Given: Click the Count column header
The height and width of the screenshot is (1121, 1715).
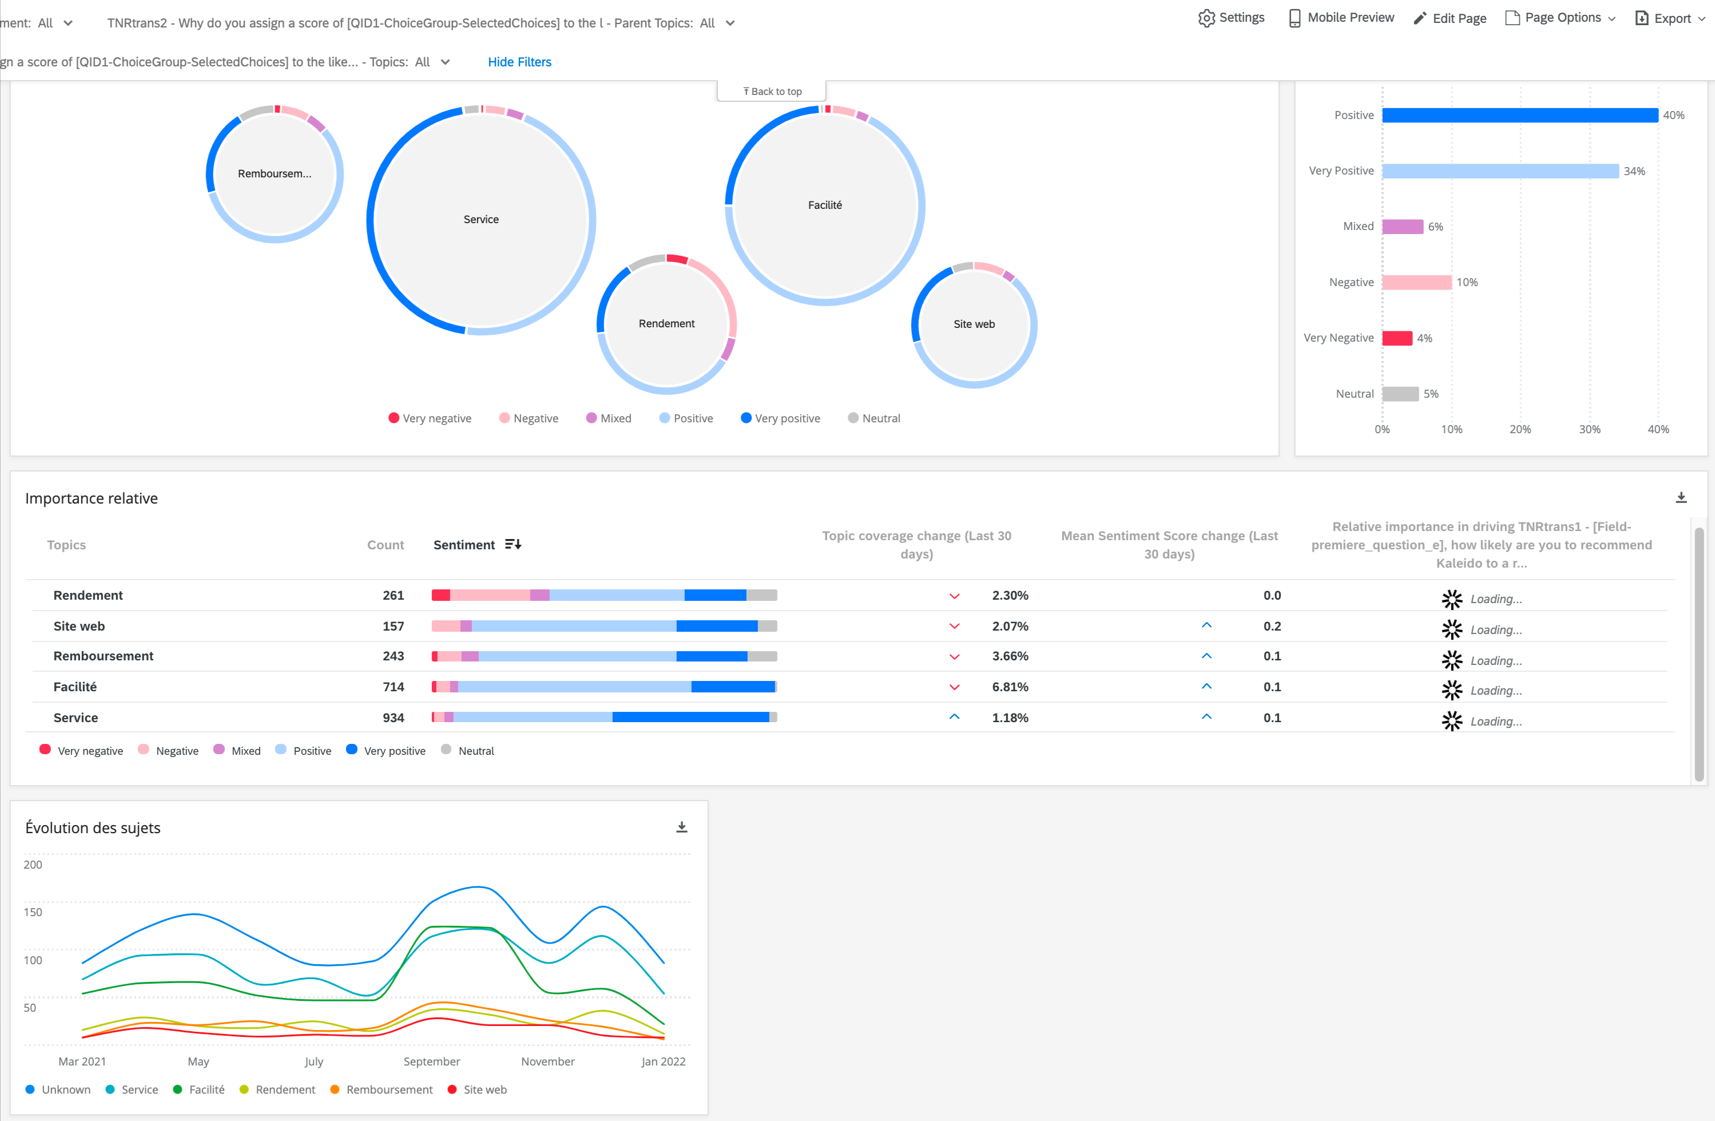Looking at the screenshot, I should (x=386, y=545).
